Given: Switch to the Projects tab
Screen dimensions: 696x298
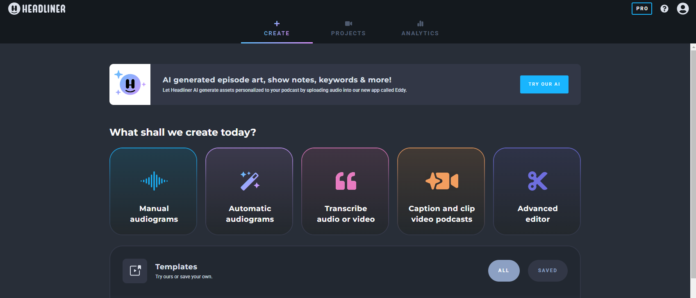Looking at the screenshot, I should pos(348,29).
